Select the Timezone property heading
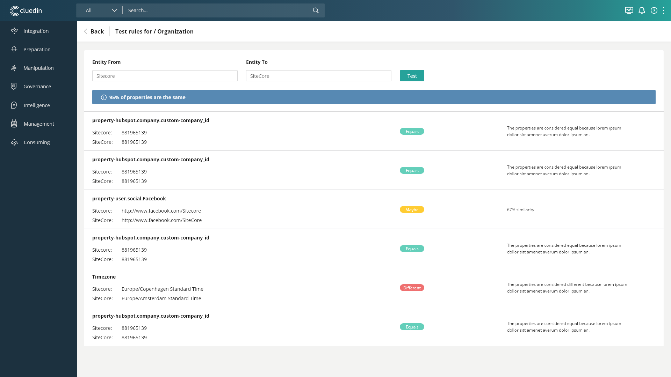The image size is (671, 377). coord(104,277)
